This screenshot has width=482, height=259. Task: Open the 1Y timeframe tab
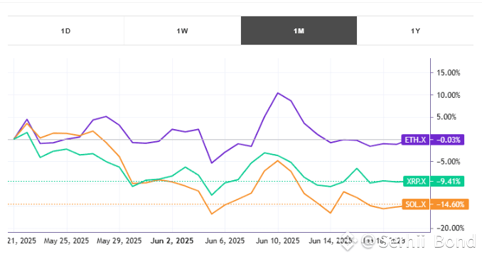[415, 31]
